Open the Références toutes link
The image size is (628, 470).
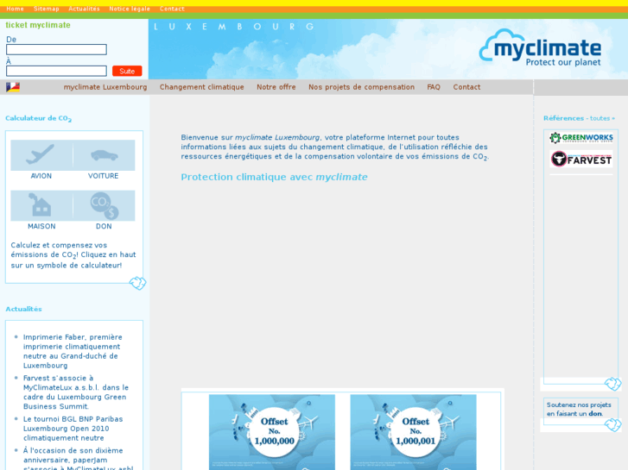pyautogui.click(x=579, y=118)
